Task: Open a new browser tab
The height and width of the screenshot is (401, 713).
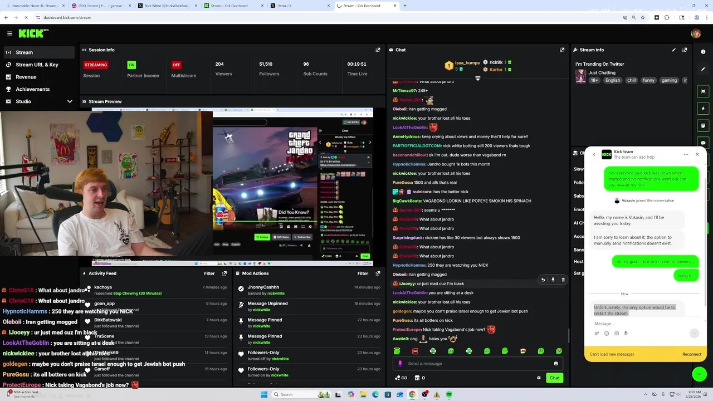Action: (x=405, y=6)
